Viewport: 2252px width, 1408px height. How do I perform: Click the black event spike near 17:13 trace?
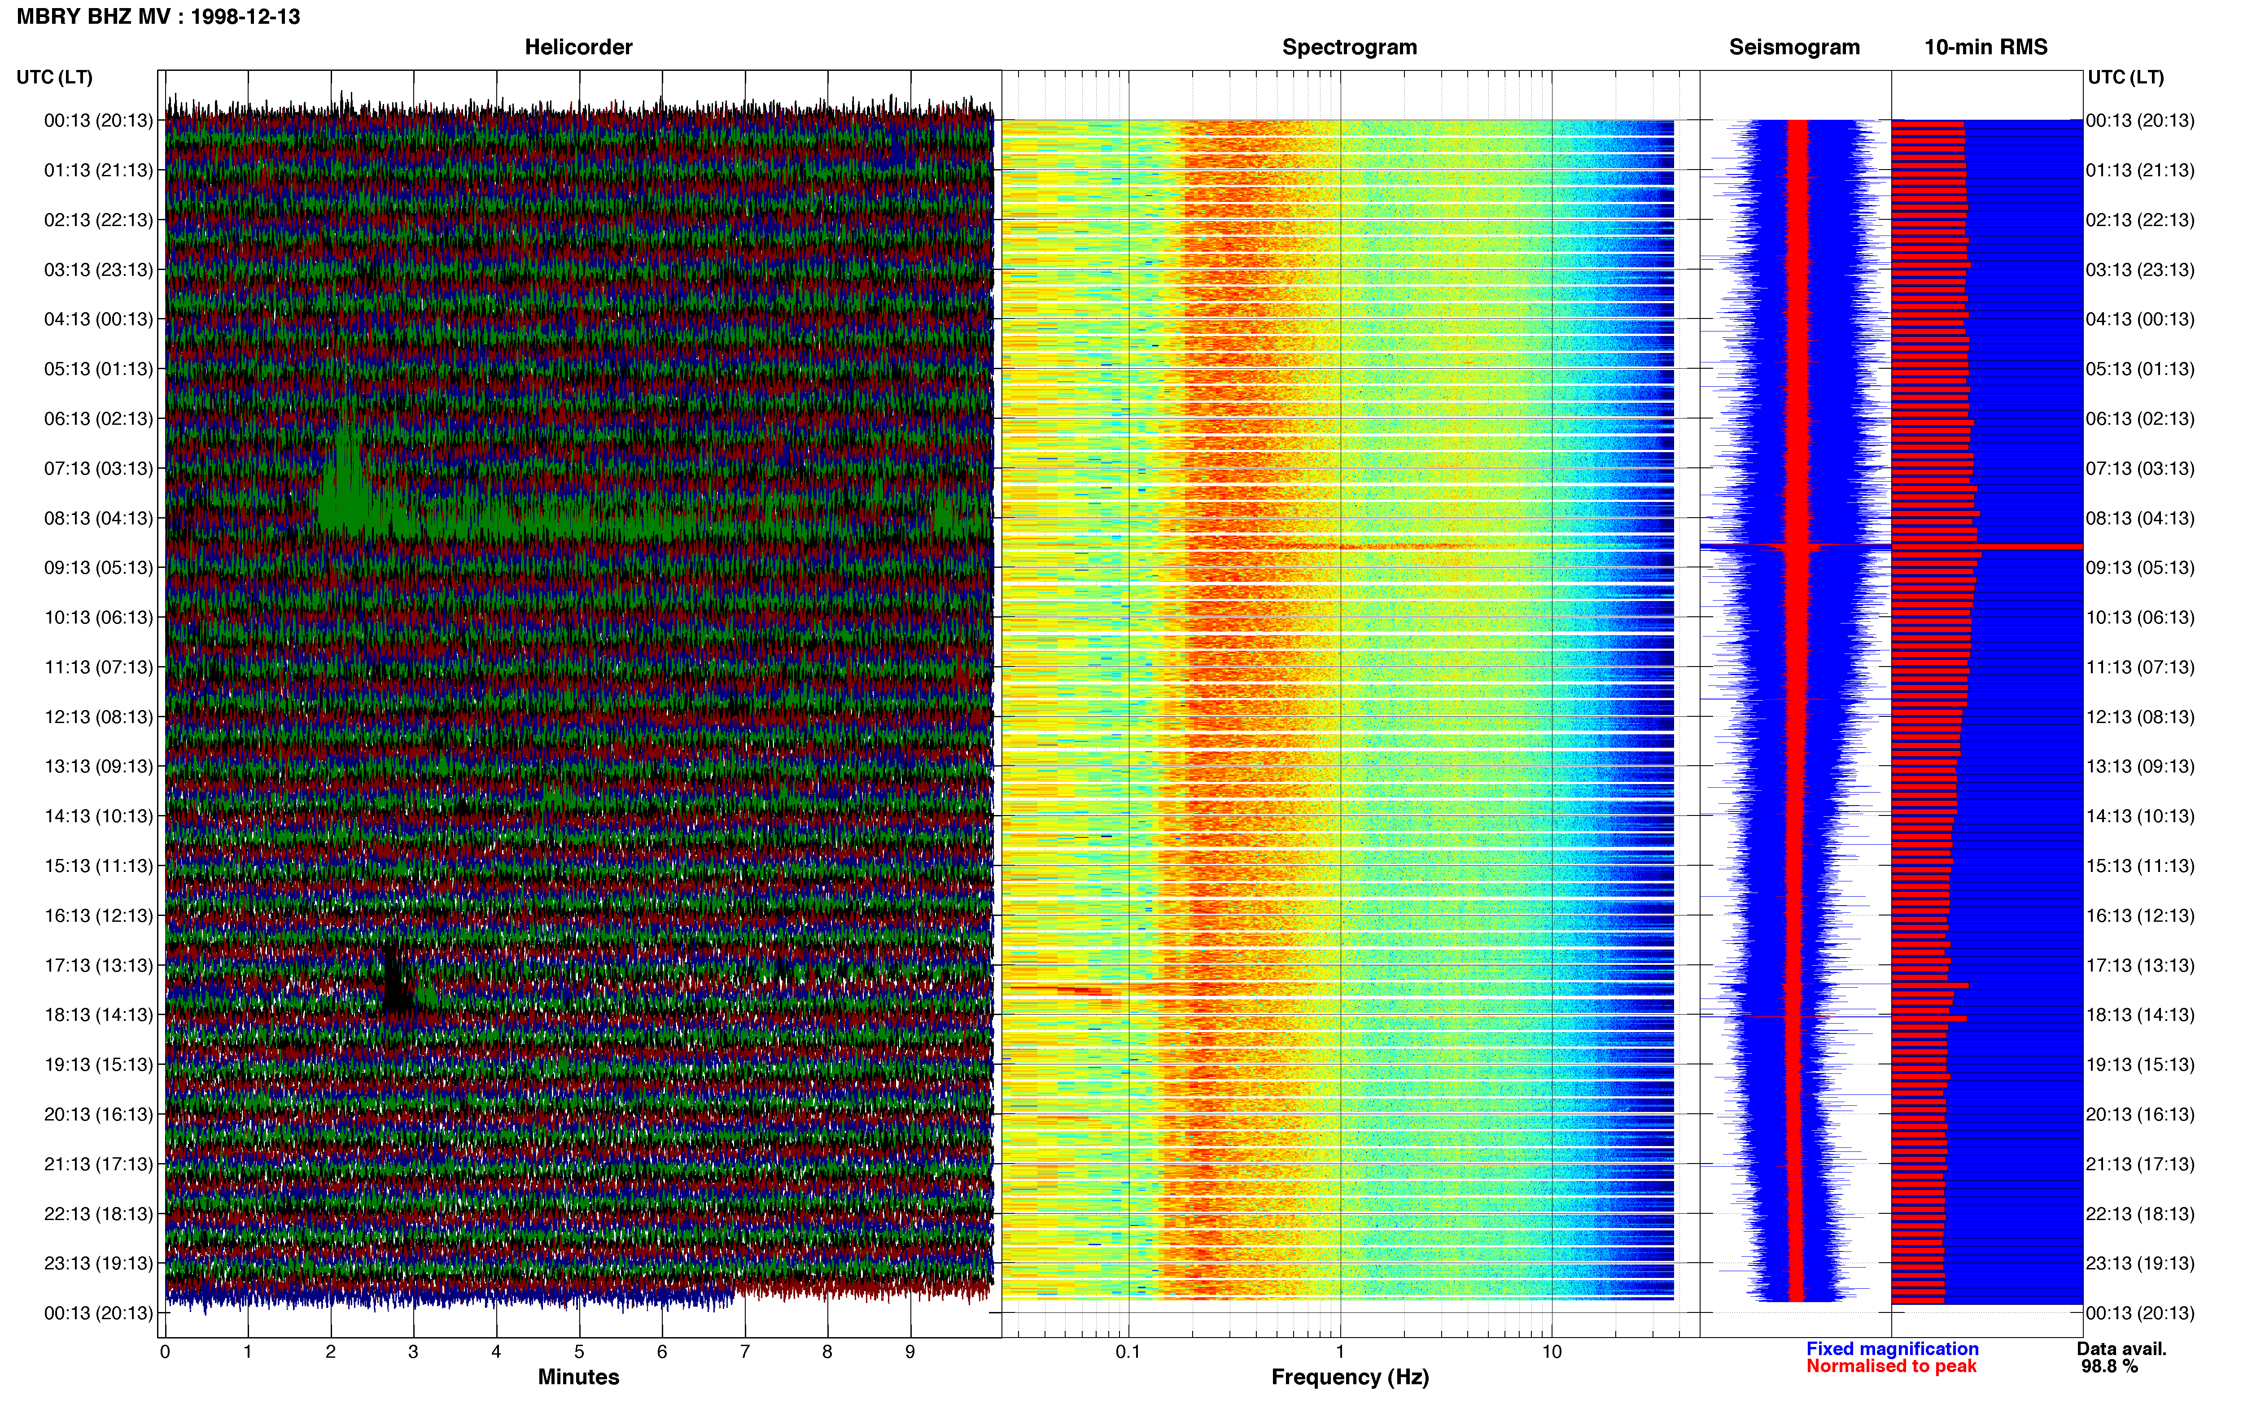(396, 978)
